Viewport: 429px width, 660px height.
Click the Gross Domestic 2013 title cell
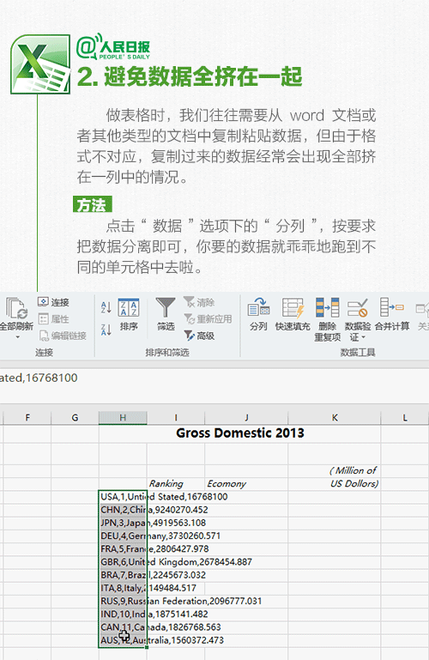click(239, 433)
